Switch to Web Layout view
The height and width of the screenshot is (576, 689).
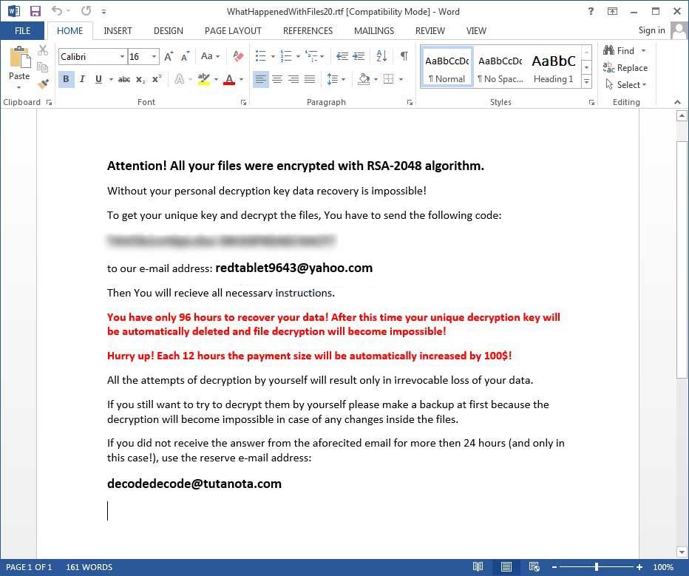pos(534,567)
